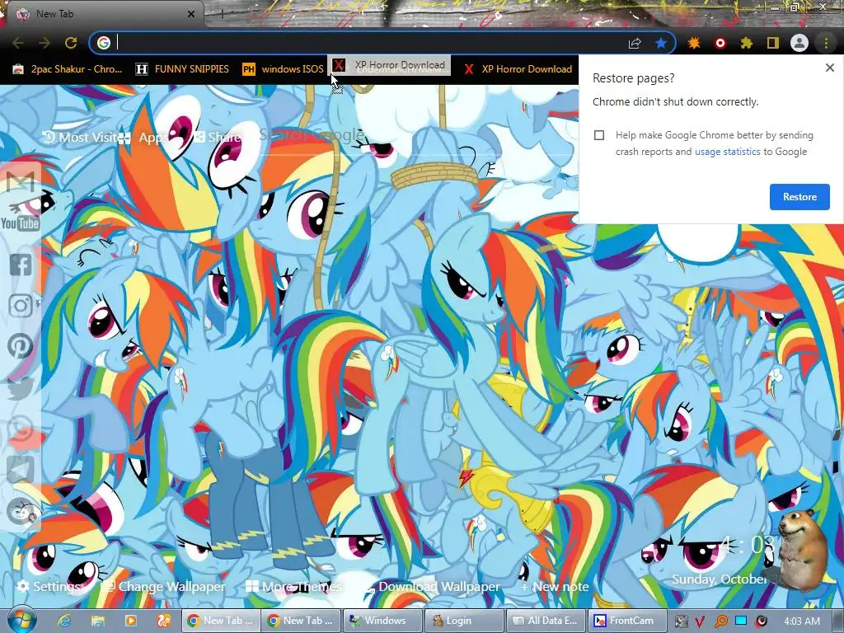Open the Extensions puzzle piece menu
This screenshot has height=633, width=844.
point(746,43)
